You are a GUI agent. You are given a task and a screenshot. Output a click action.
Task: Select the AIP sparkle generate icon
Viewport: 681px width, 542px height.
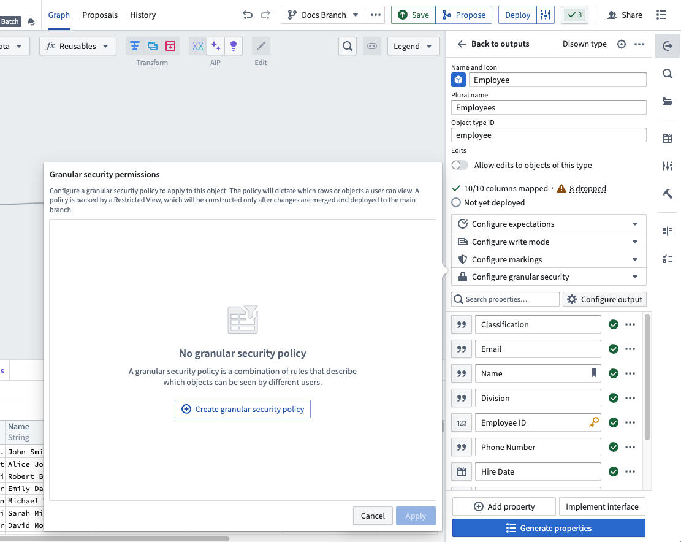tap(215, 46)
